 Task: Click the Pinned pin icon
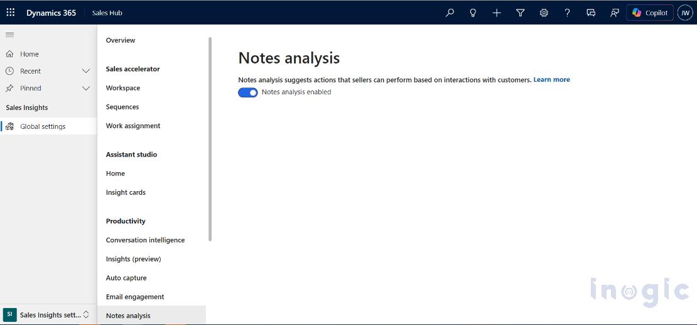[x=9, y=88]
